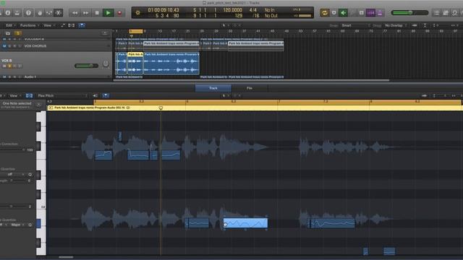Open the Time Quantize off dropdown

click(x=12, y=175)
